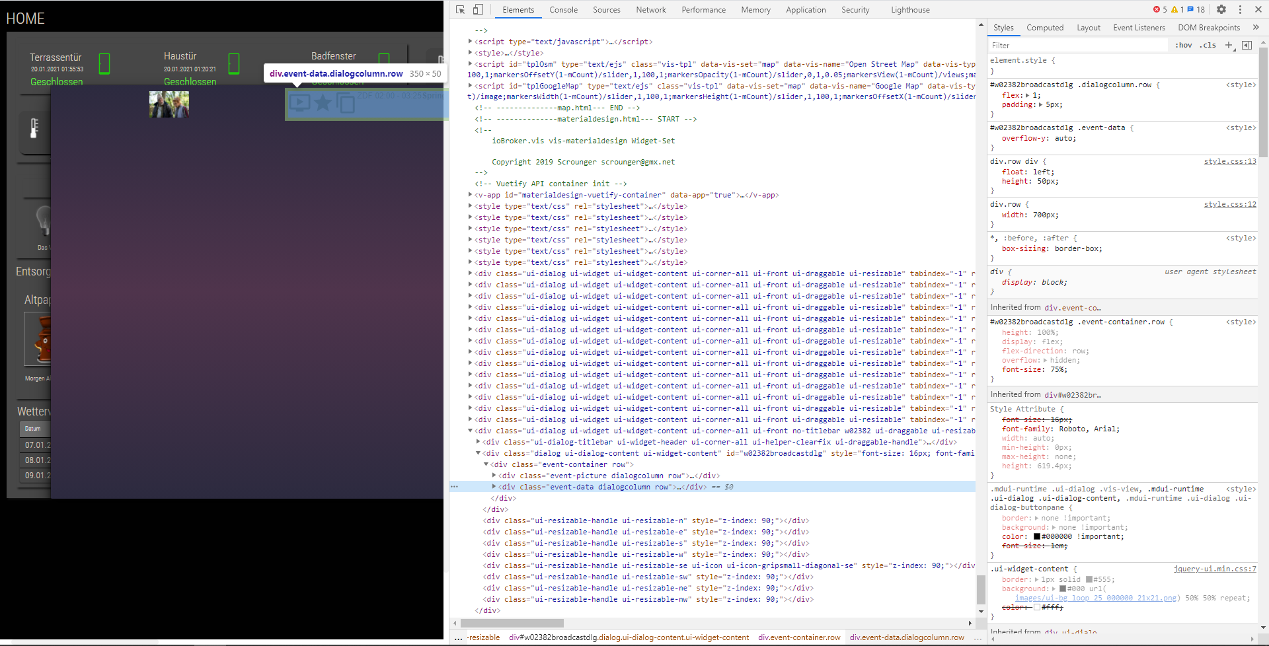The height and width of the screenshot is (646, 1269).
Task: Click the breadcrumb ellipsis at bottom left
Action: (458, 637)
